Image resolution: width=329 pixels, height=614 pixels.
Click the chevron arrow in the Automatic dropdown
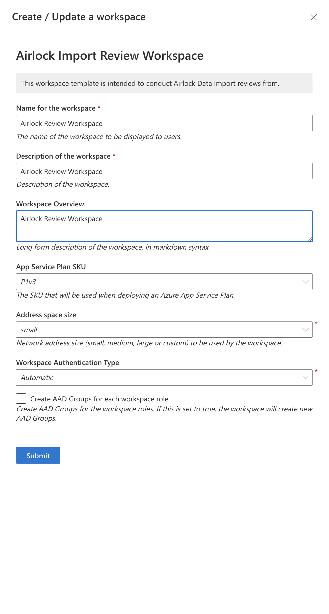click(x=305, y=377)
